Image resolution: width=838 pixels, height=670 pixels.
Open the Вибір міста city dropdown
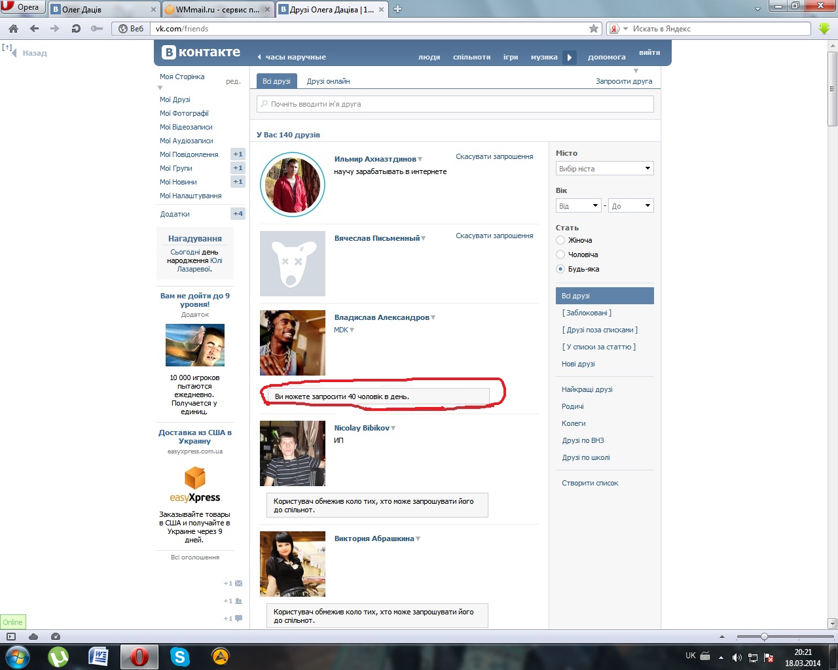point(605,169)
